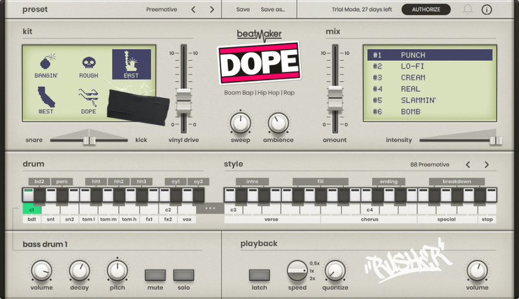Click the DOPE logo sticker
This screenshot has width=519, height=299.
tap(259, 63)
